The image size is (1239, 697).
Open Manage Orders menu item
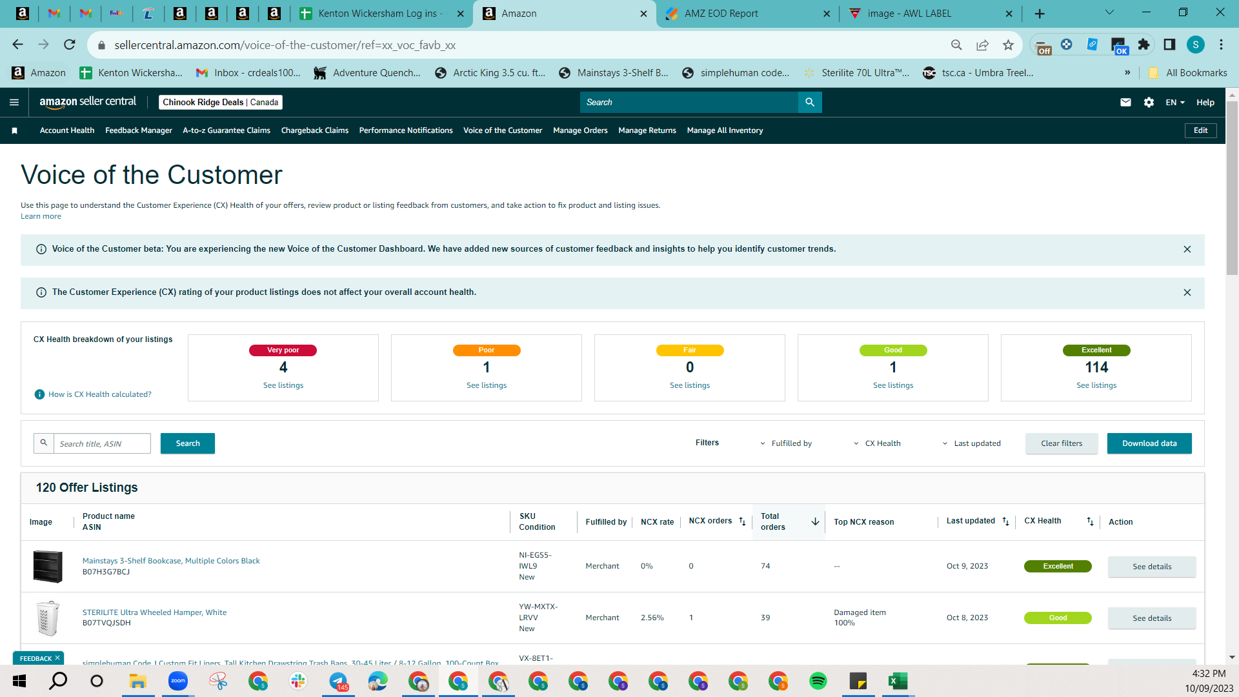(x=580, y=130)
